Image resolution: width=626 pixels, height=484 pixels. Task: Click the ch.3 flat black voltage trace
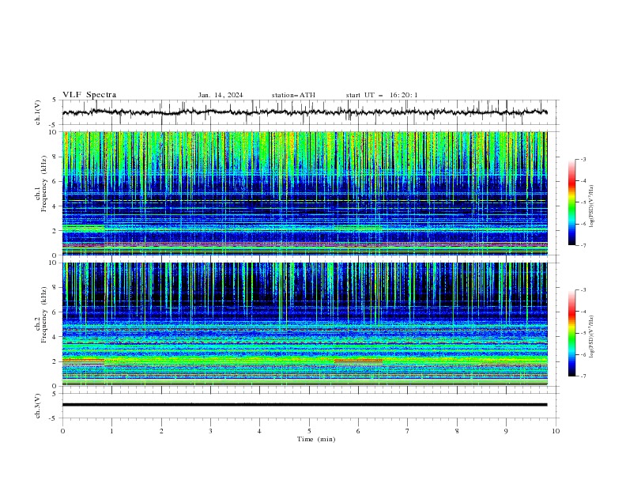304,405
